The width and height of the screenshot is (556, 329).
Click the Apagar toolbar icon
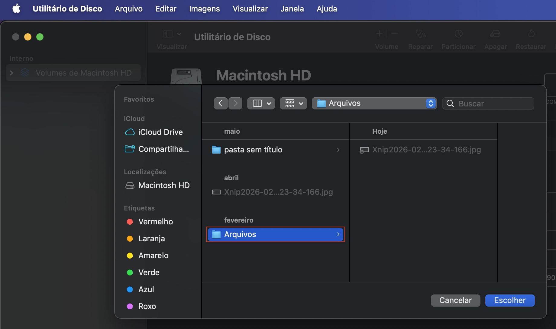[x=495, y=34]
